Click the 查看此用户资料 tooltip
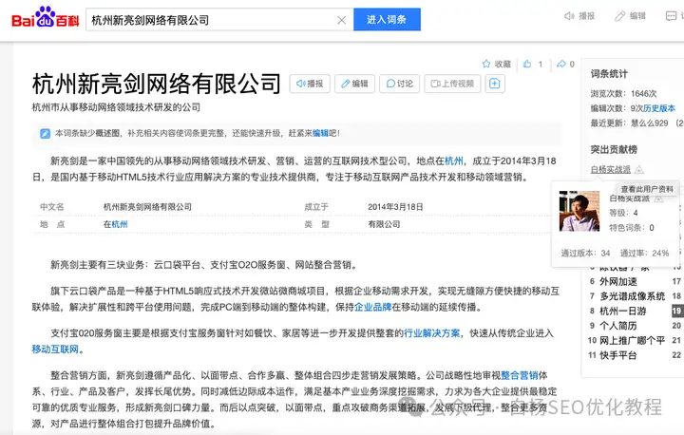Viewport: 684px width, 435px height. click(x=647, y=189)
